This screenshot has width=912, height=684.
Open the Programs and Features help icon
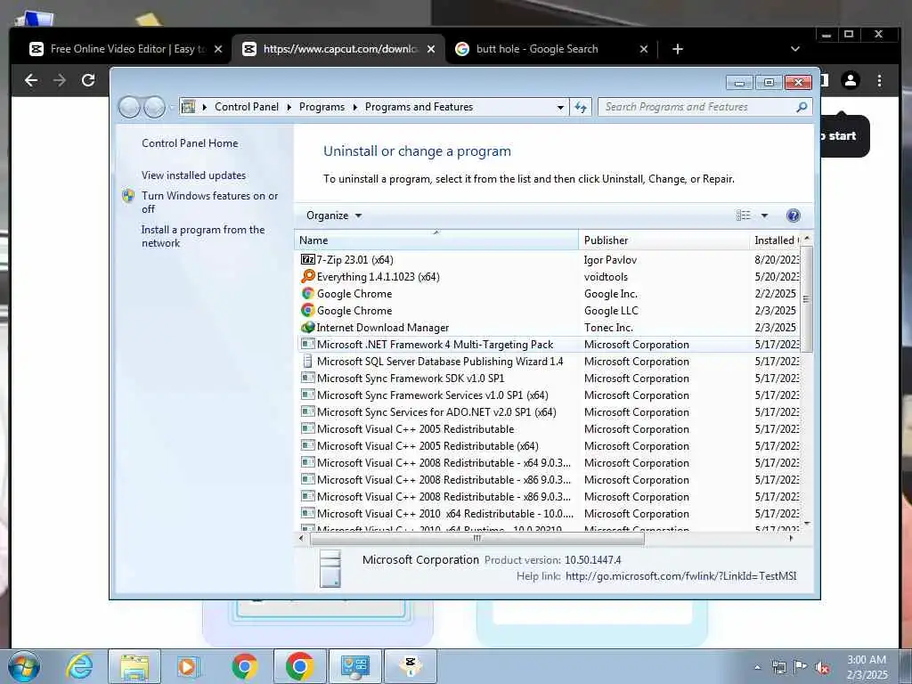click(793, 216)
